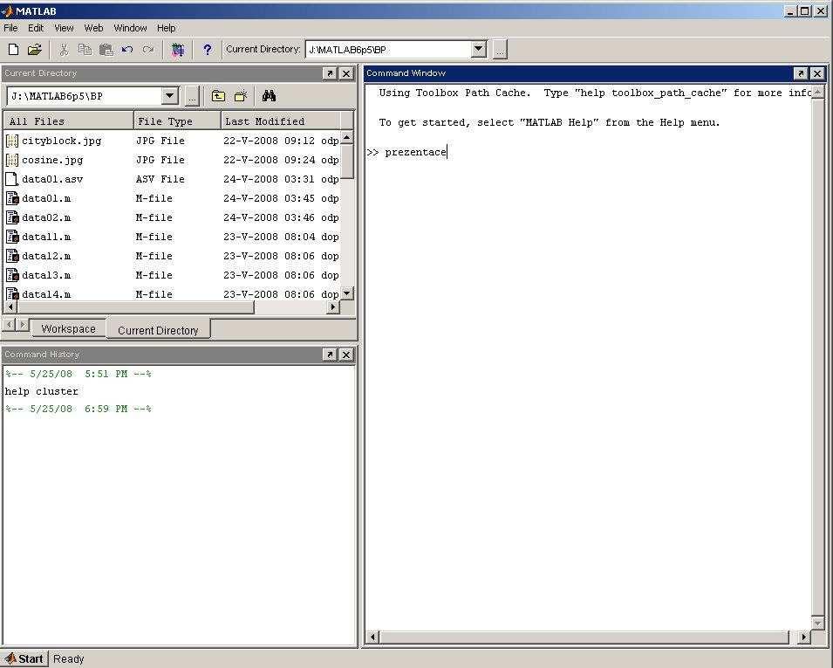Close the Command History panel
The width and height of the screenshot is (833, 668).
[x=346, y=355]
